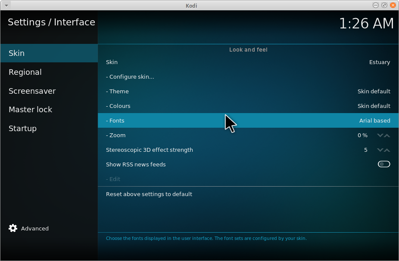
Task: Choose a Theme setting
Action: pyautogui.click(x=248, y=92)
